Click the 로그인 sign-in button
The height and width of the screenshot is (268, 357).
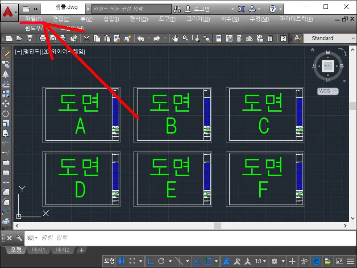pos(197,9)
